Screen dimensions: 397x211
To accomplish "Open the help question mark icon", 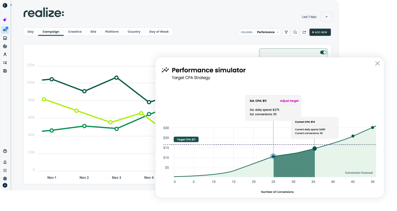I will 5,151.
